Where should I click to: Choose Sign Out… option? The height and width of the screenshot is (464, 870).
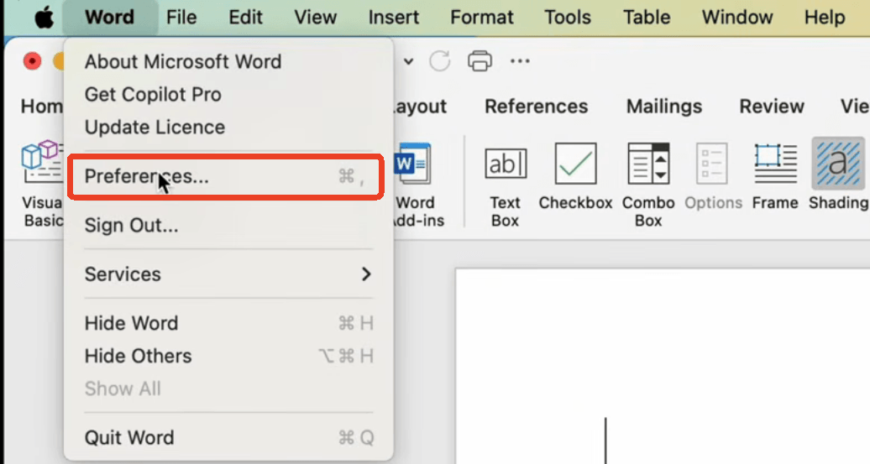[x=228, y=225]
